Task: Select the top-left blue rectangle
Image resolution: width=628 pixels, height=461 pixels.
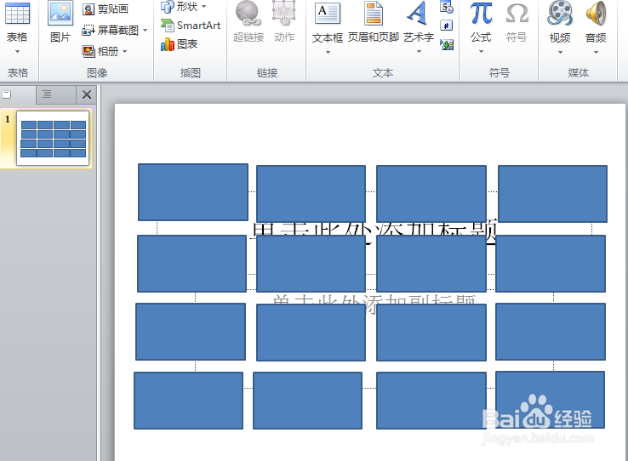Action: 193,192
